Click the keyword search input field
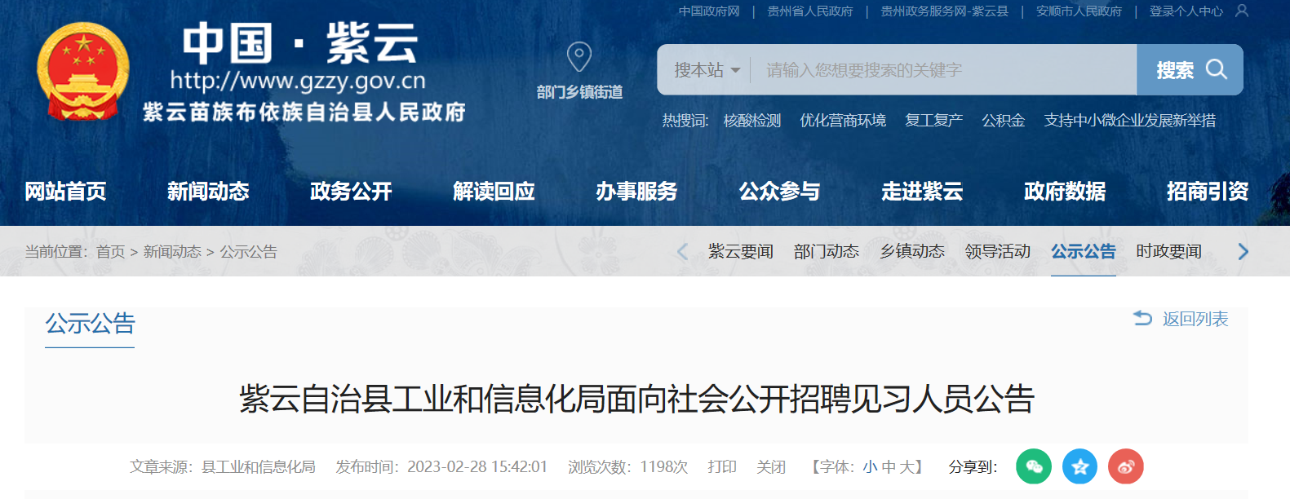 click(943, 70)
